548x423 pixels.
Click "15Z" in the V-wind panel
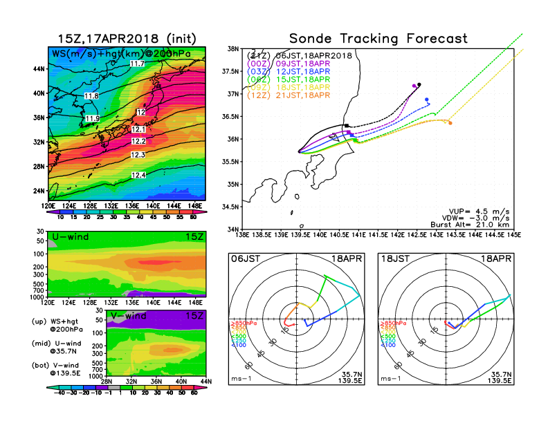[194, 316]
